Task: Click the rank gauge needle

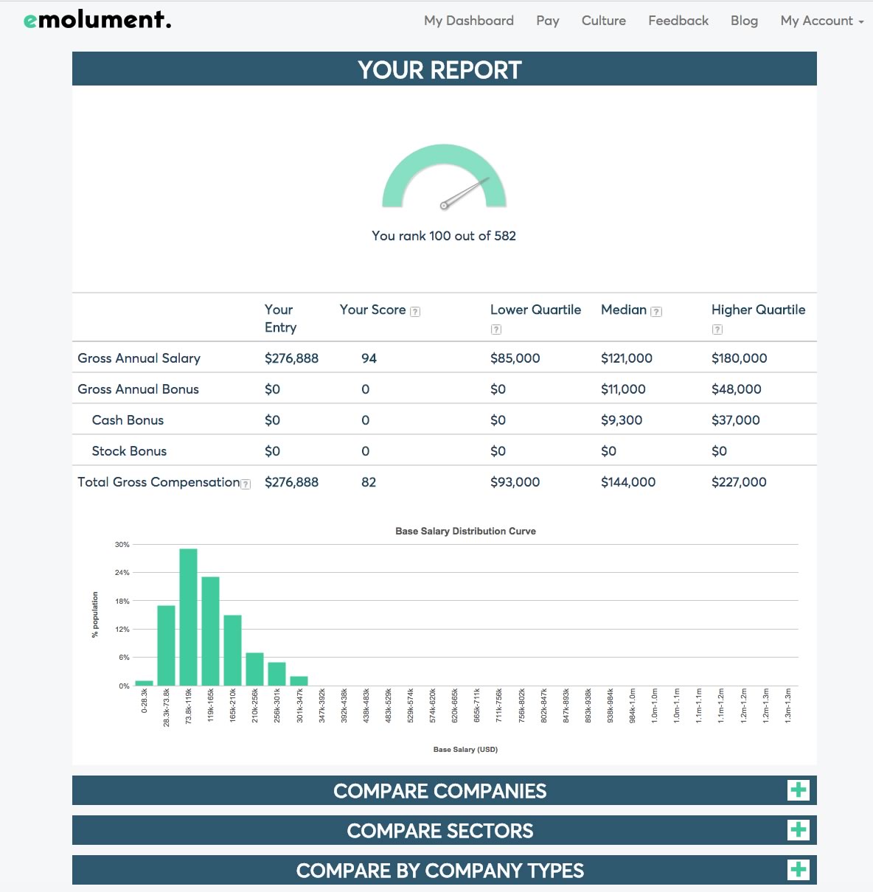Action: click(465, 192)
